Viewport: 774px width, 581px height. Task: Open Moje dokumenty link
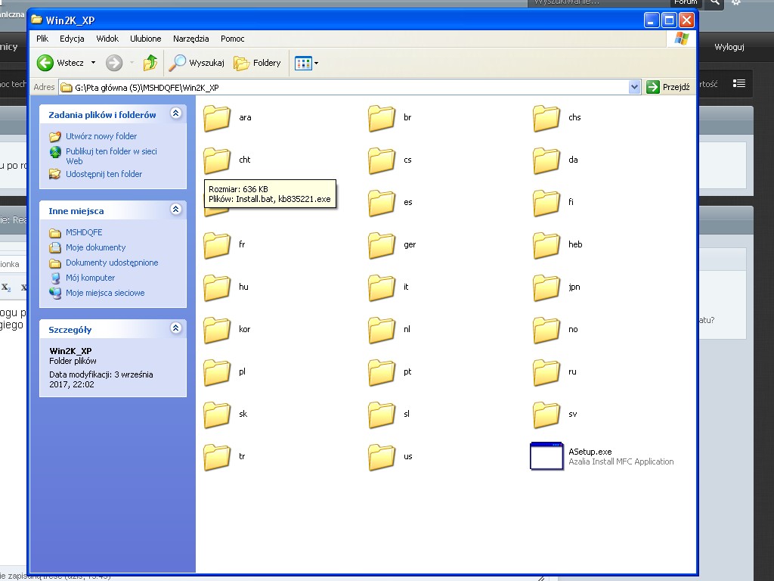tap(95, 247)
